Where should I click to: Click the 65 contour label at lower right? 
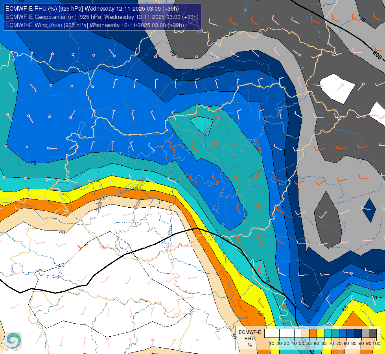click(x=345, y=308)
